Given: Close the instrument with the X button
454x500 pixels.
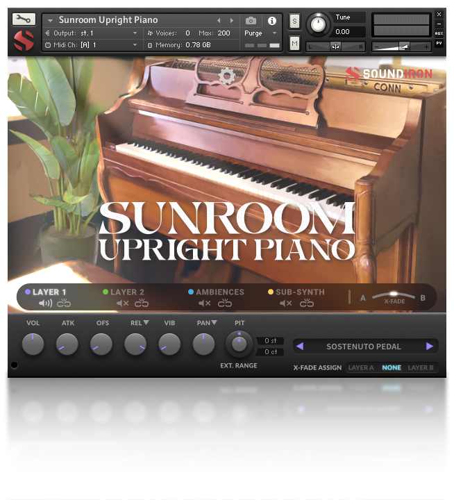Looking at the screenshot, I should point(439,15).
